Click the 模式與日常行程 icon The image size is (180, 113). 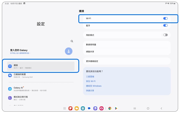(10, 98)
